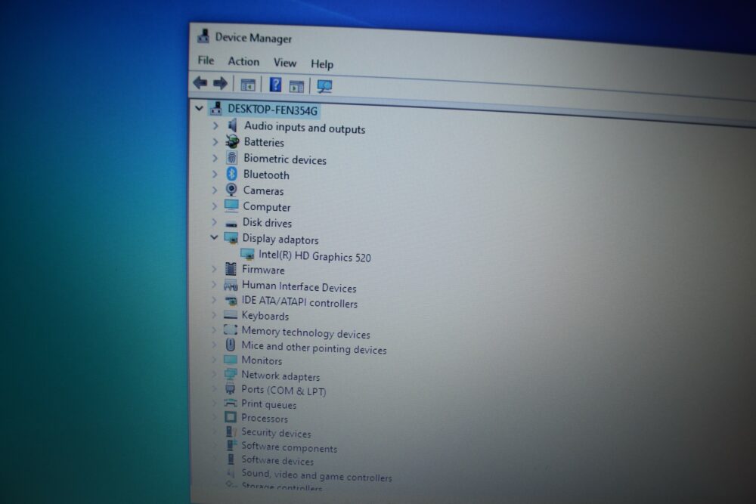Image resolution: width=756 pixels, height=504 pixels.
Task: Click the Audio inputs speaker icon
Action: tap(232, 125)
